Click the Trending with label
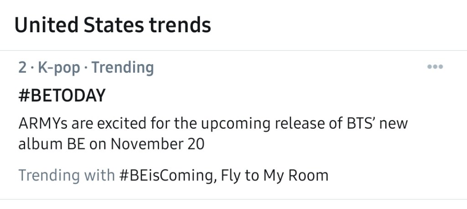The height and width of the screenshot is (209, 467). [x=67, y=175]
